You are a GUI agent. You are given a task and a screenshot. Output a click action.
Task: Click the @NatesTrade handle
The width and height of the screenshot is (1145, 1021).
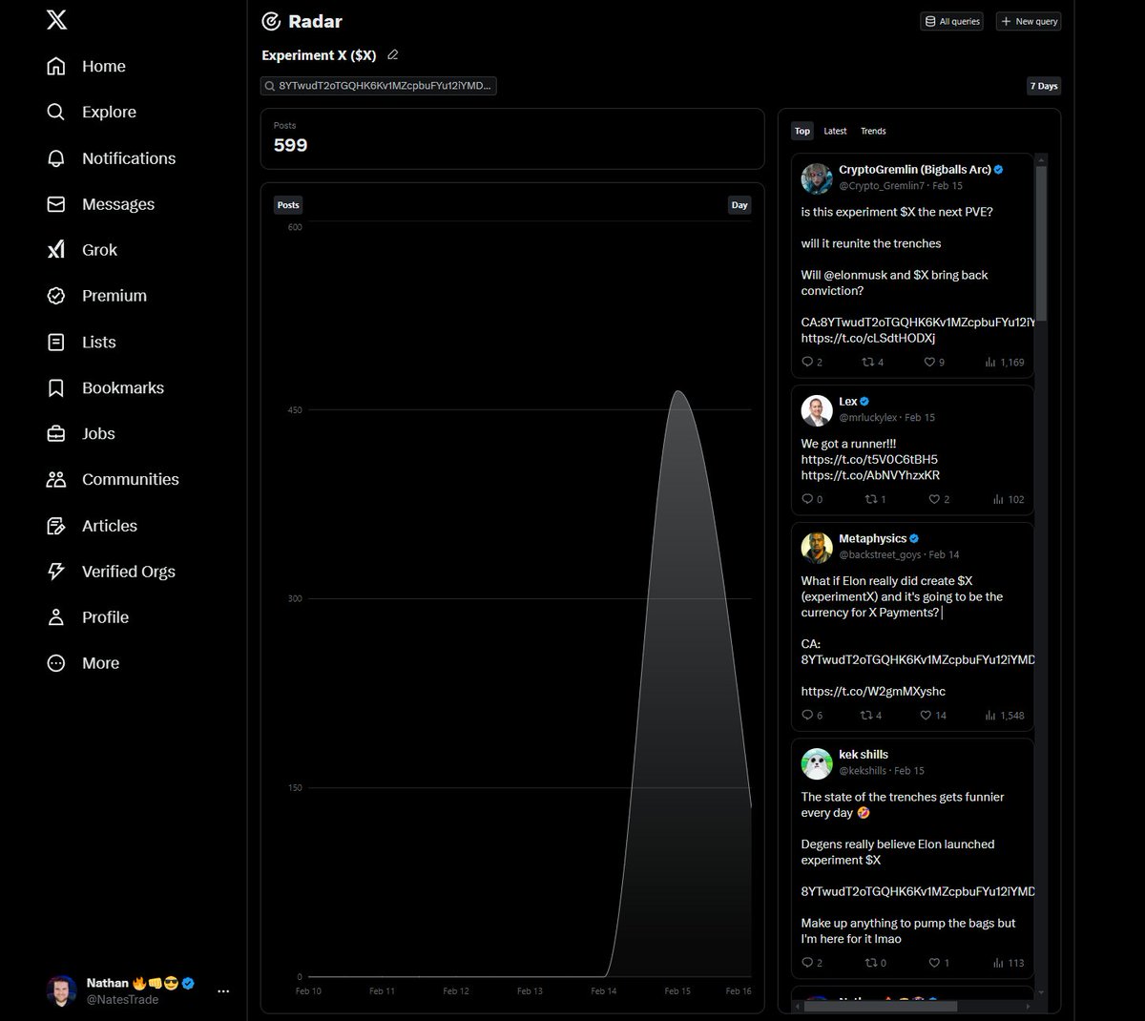[x=122, y=1000]
